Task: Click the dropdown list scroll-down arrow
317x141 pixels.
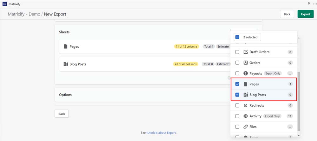Action: pos(299,136)
